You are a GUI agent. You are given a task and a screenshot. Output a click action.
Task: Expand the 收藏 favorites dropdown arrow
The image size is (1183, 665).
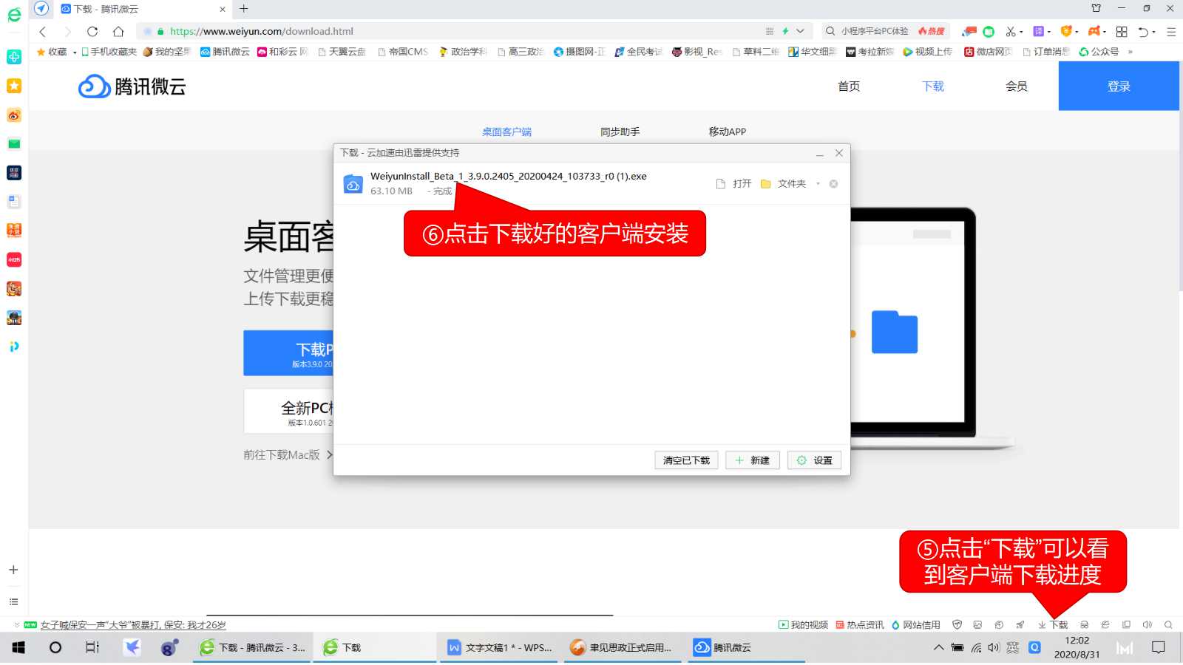pyautogui.click(x=75, y=52)
